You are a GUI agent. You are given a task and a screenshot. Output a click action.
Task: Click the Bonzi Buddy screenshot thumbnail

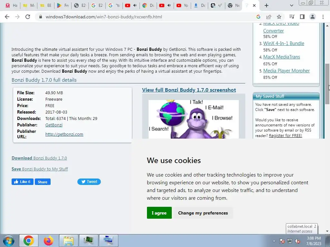point(193,119)
